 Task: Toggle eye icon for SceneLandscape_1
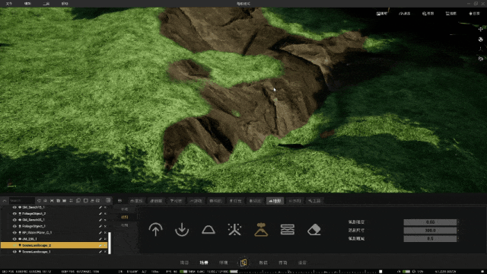(x=14, y=252)
